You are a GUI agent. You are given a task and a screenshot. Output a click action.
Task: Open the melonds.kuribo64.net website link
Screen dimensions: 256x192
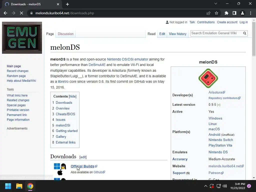[226, 166]
